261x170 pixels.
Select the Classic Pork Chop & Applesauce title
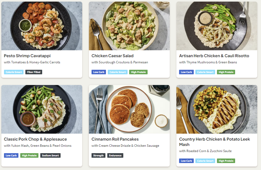click(35, 139)
